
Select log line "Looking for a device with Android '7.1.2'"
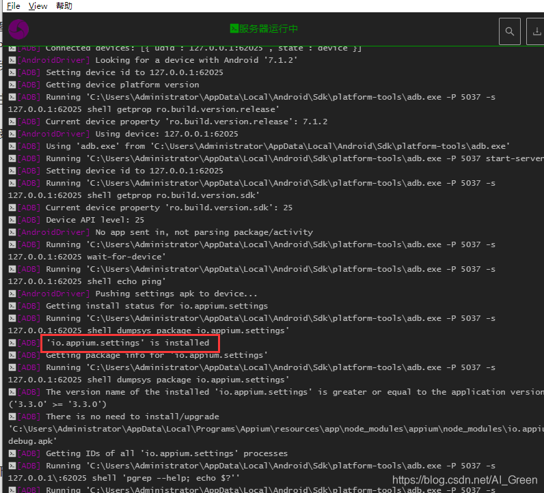(x=196, y=60)
